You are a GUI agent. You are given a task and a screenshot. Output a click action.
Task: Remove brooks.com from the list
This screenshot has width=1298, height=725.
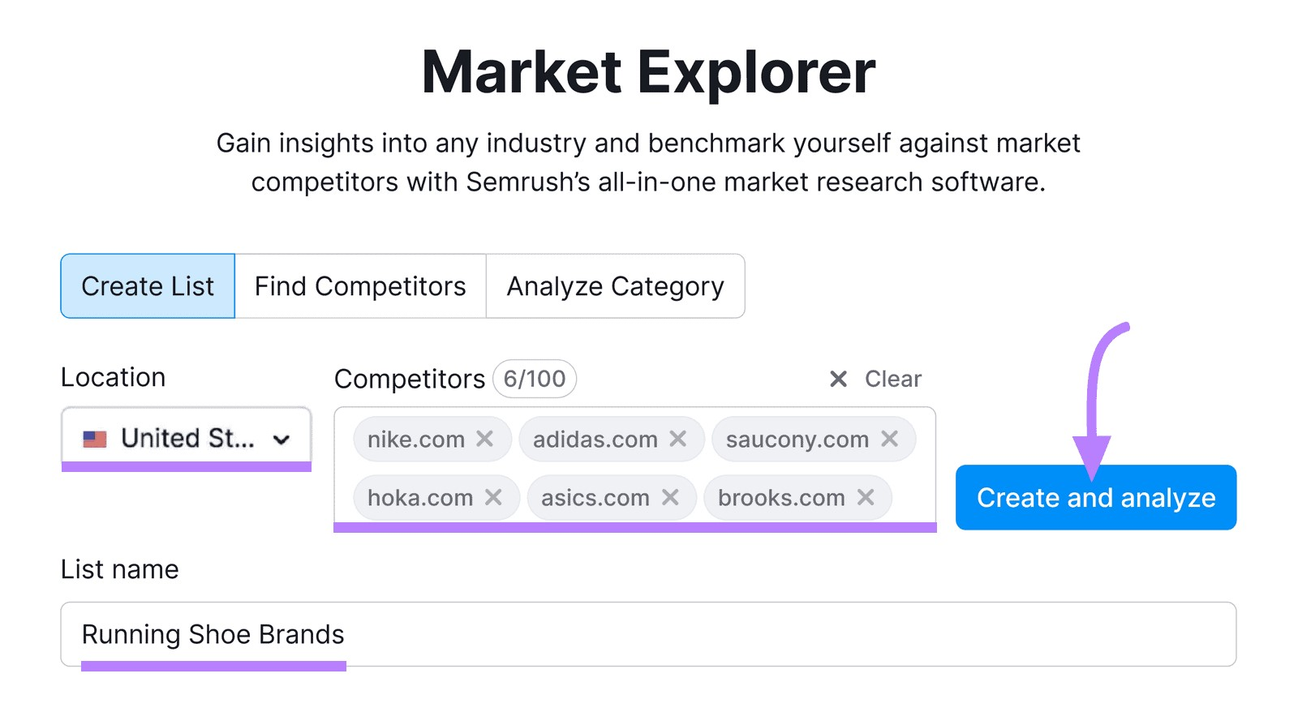(866, 497)
